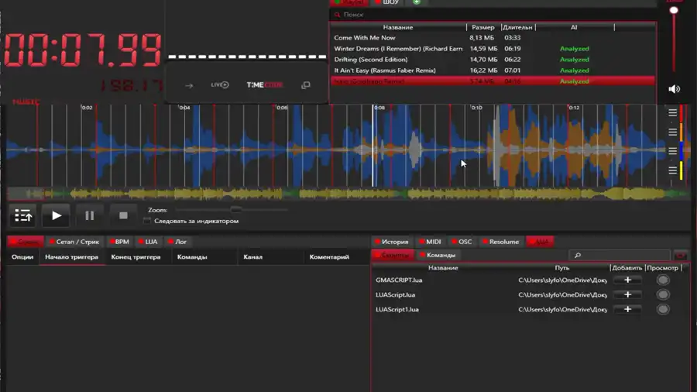Click the pop-out window icon

click(306, 85)
